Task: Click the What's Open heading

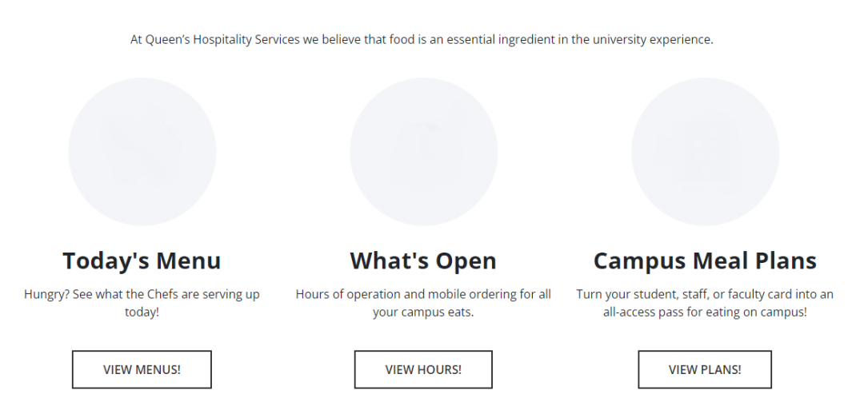Action: click(x=423, y=261)
